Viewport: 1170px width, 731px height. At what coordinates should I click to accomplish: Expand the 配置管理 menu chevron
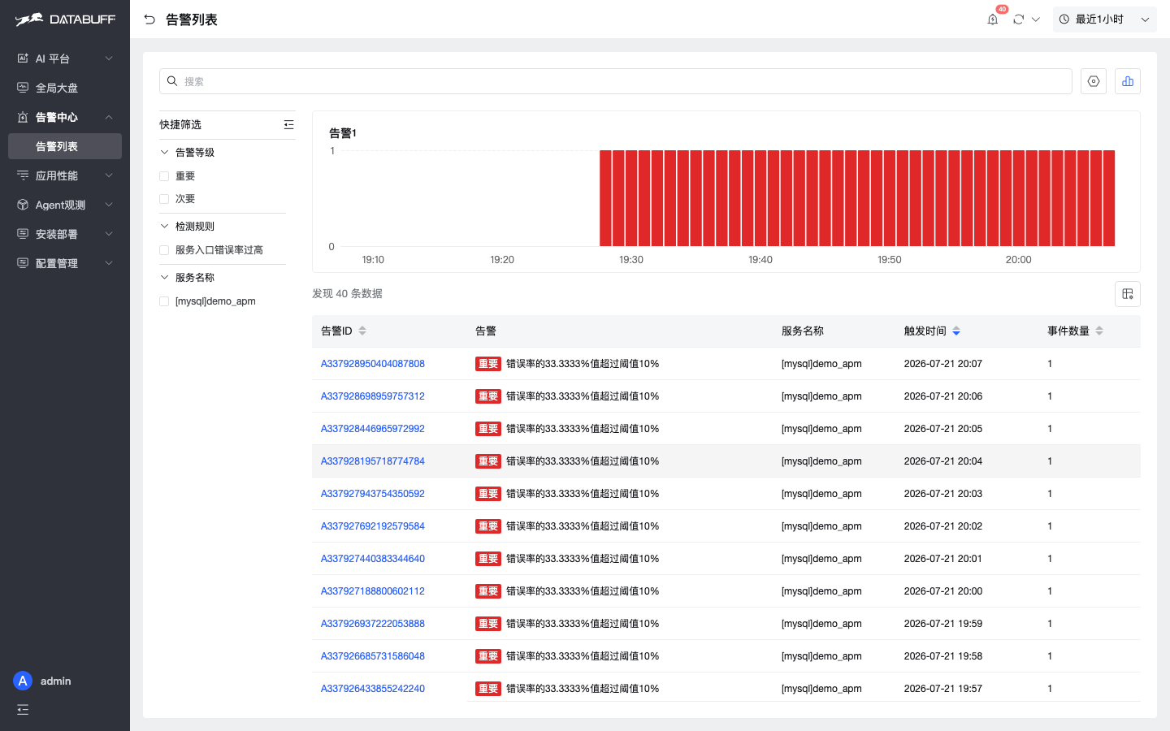(x=109, y=263)
